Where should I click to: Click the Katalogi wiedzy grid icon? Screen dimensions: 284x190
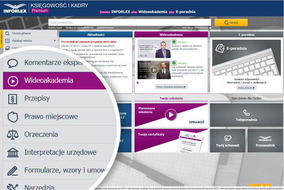(7, 41)
